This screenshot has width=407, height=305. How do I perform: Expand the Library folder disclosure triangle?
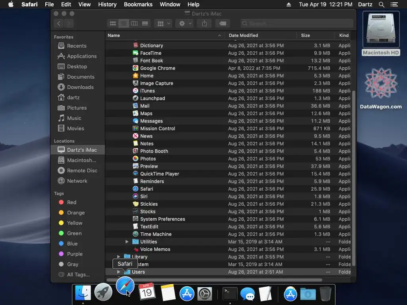(x=118, y=257)
